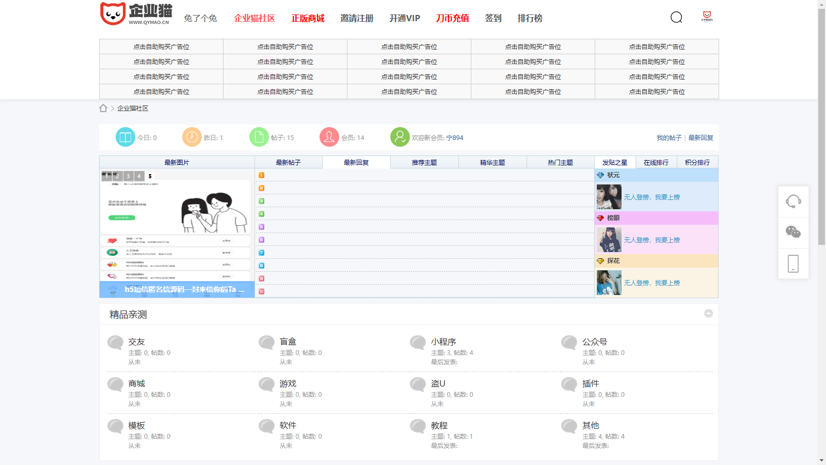The height and width of the screenshot is (465, 826).
Task: Switch to slide 3 in image carousel
Action: (x=128, y=176)
